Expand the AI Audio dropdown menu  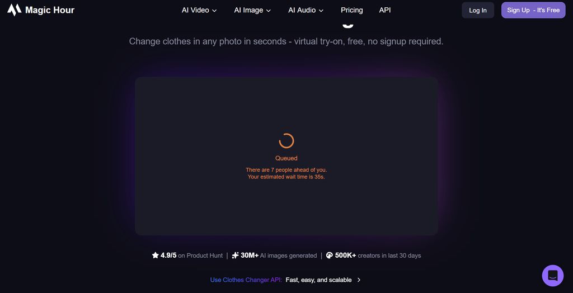(306, 10)
